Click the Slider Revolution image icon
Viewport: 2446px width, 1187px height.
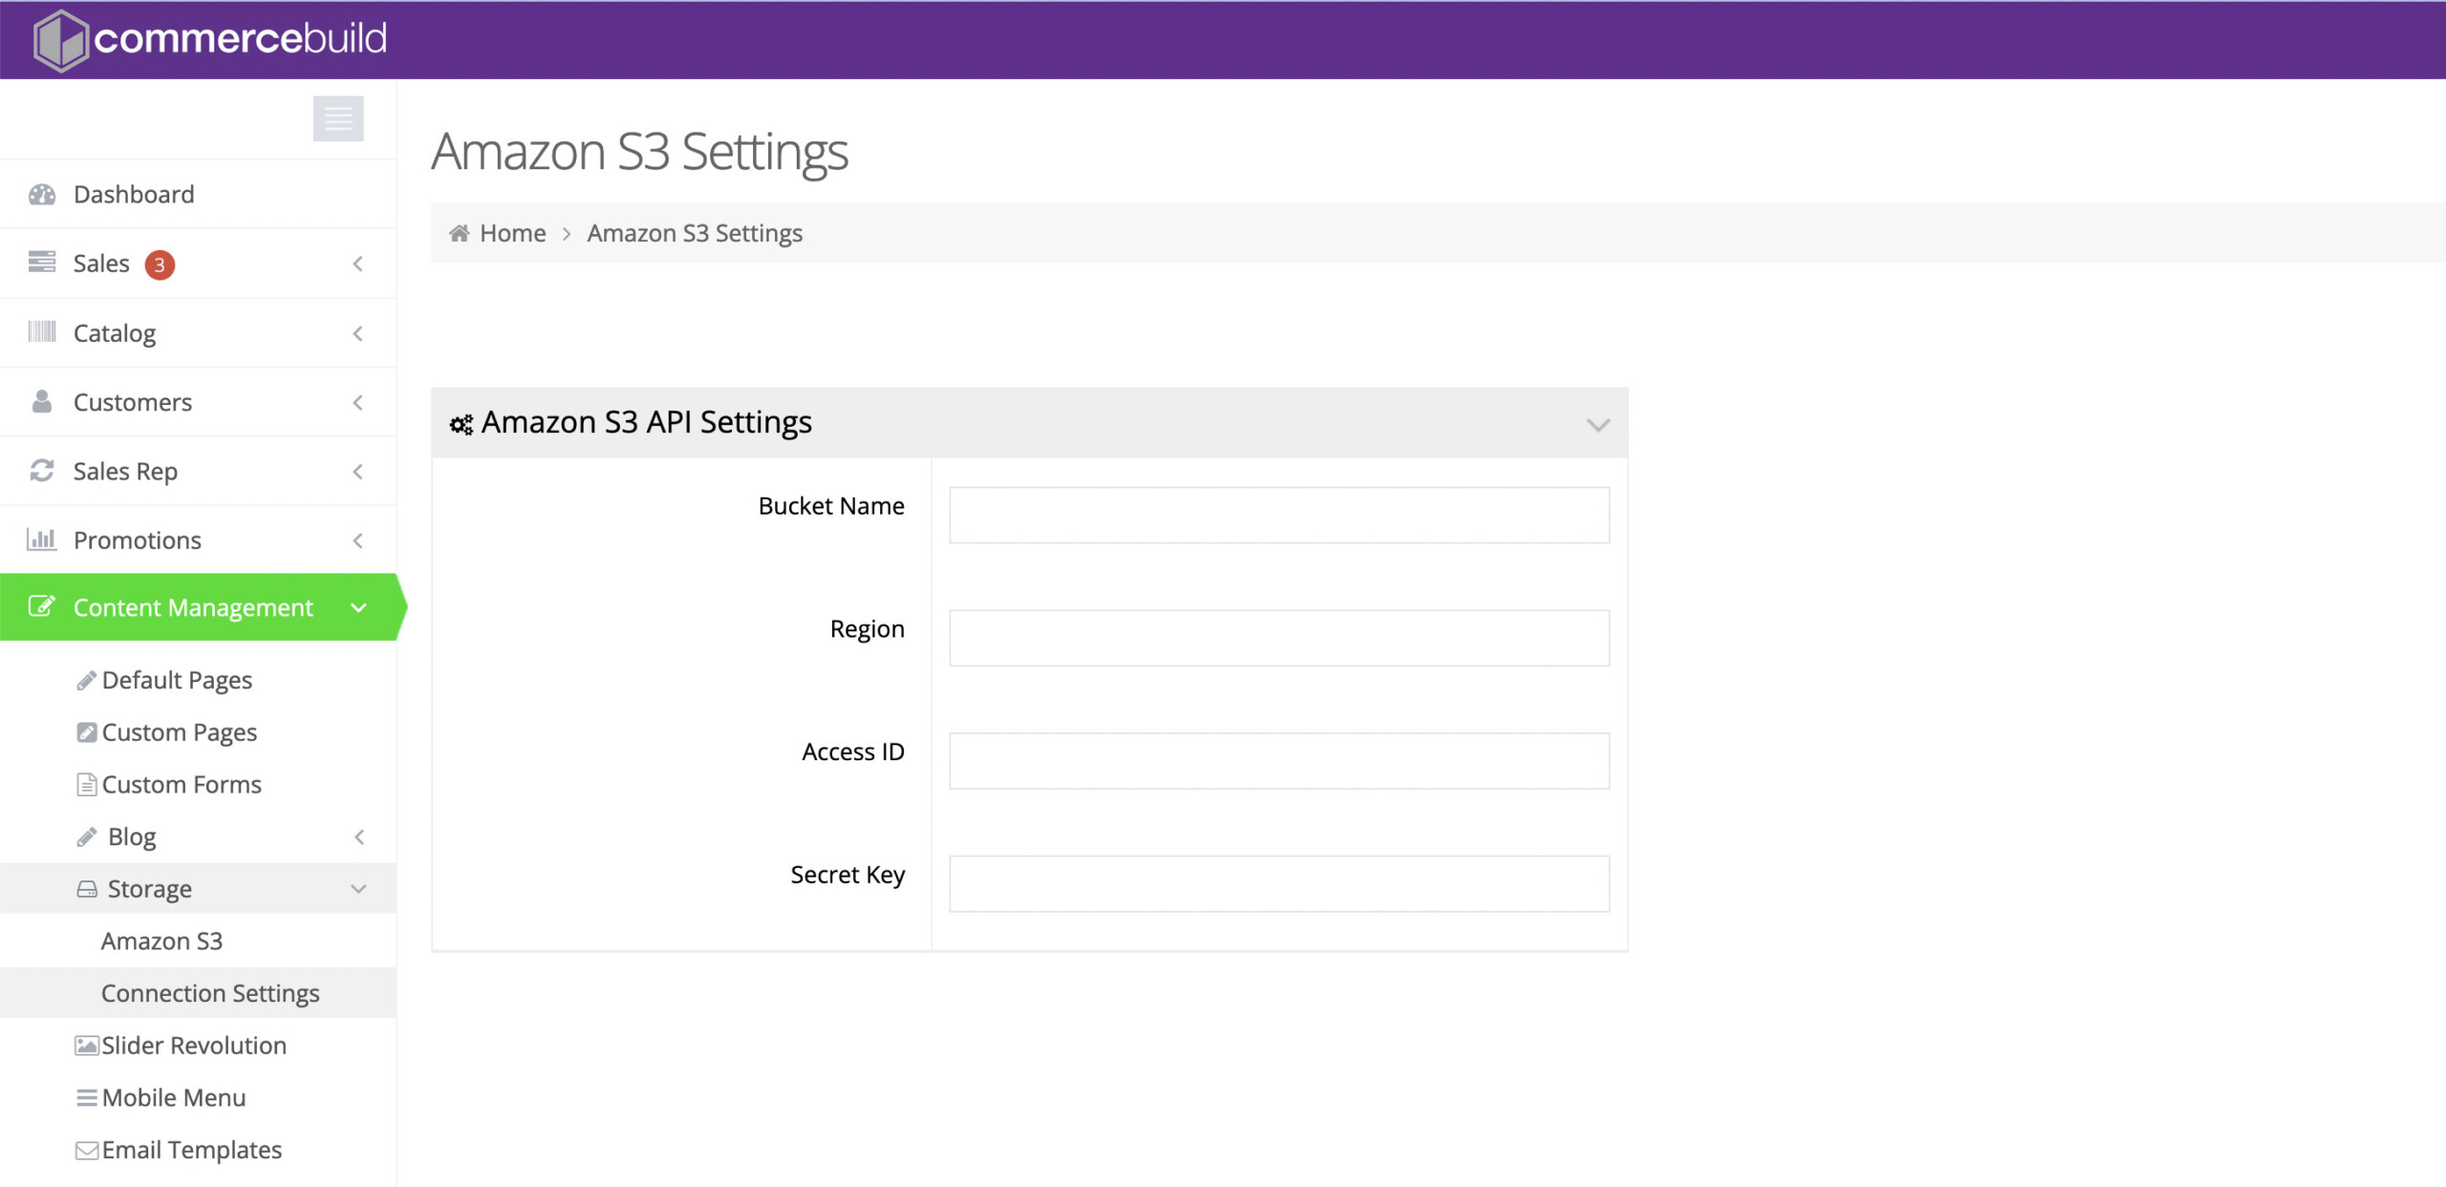tap(87, 1046)
